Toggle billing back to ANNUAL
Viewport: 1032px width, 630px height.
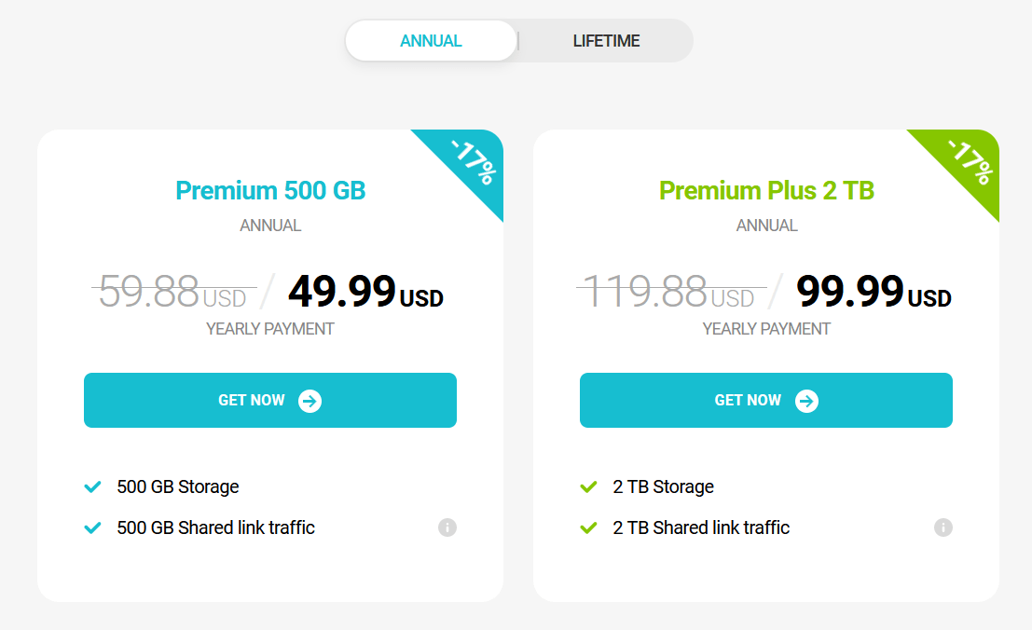432,41
